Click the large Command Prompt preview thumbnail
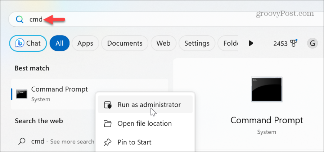The image size is (324, 152). pyautogui.click(x=266, y=89)
